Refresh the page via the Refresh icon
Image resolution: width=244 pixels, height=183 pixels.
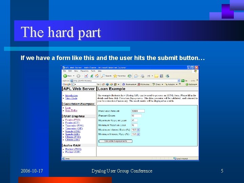91,76
